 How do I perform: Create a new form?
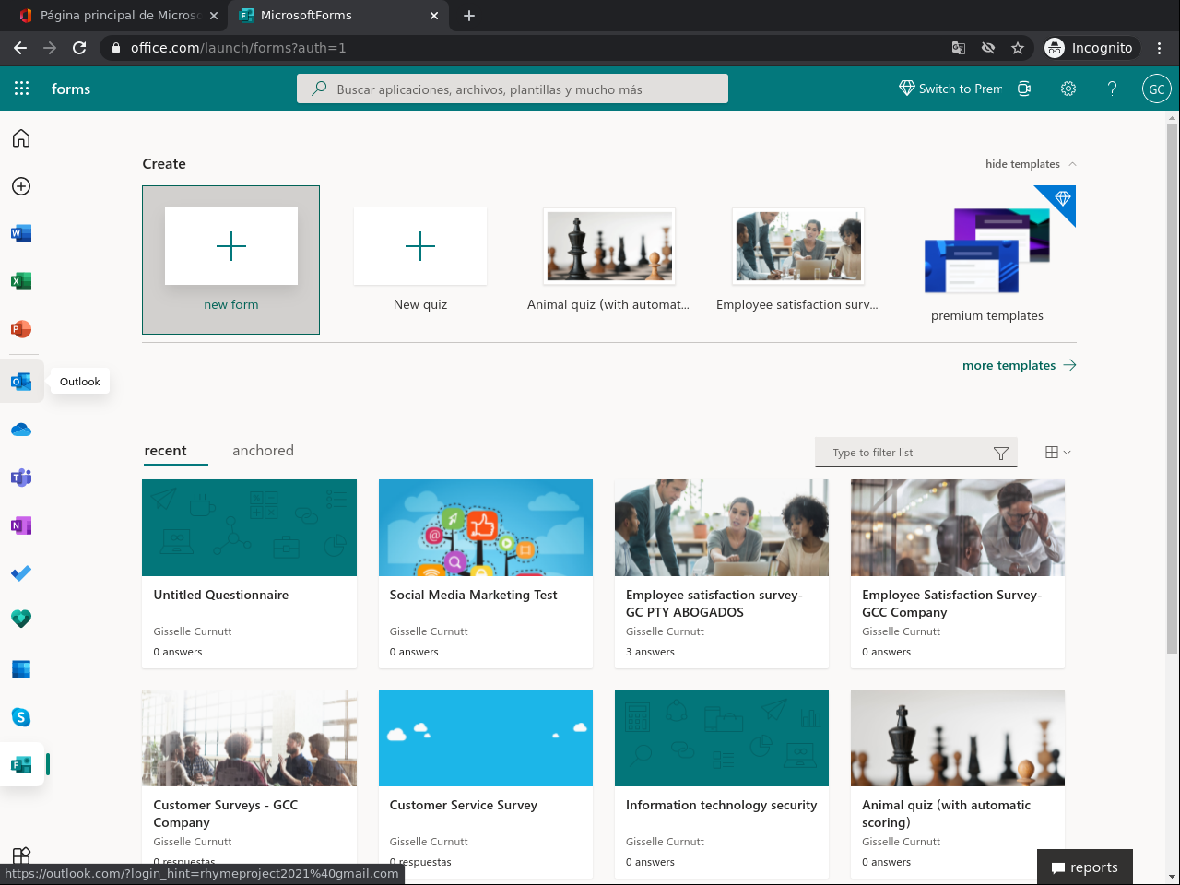pos(230,260)
